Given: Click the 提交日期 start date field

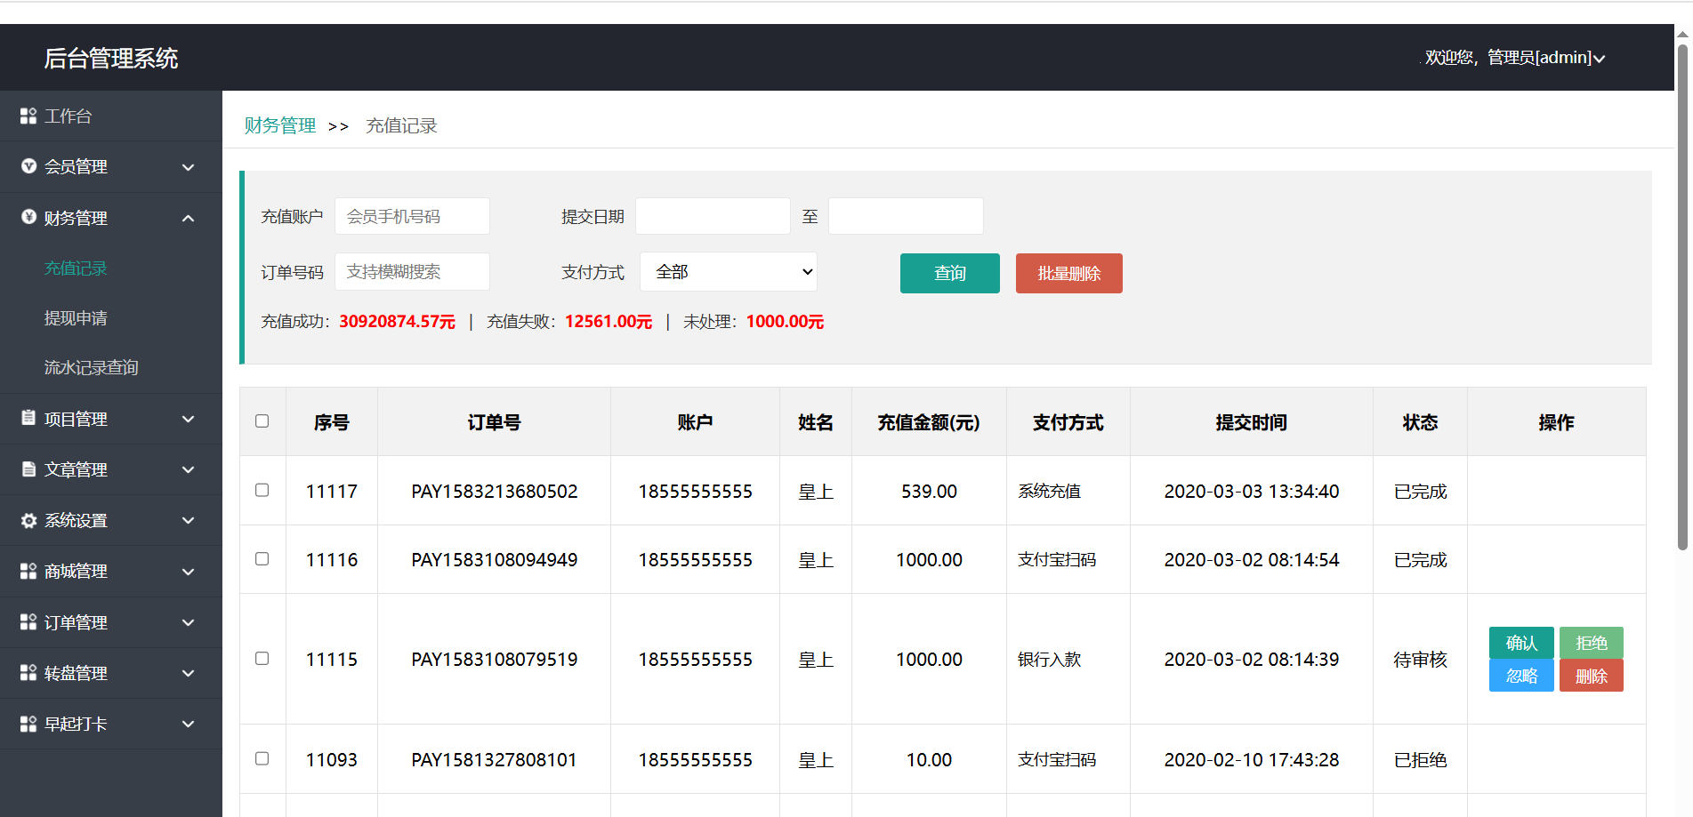Looking at the screenshot, I should [713, 216].
